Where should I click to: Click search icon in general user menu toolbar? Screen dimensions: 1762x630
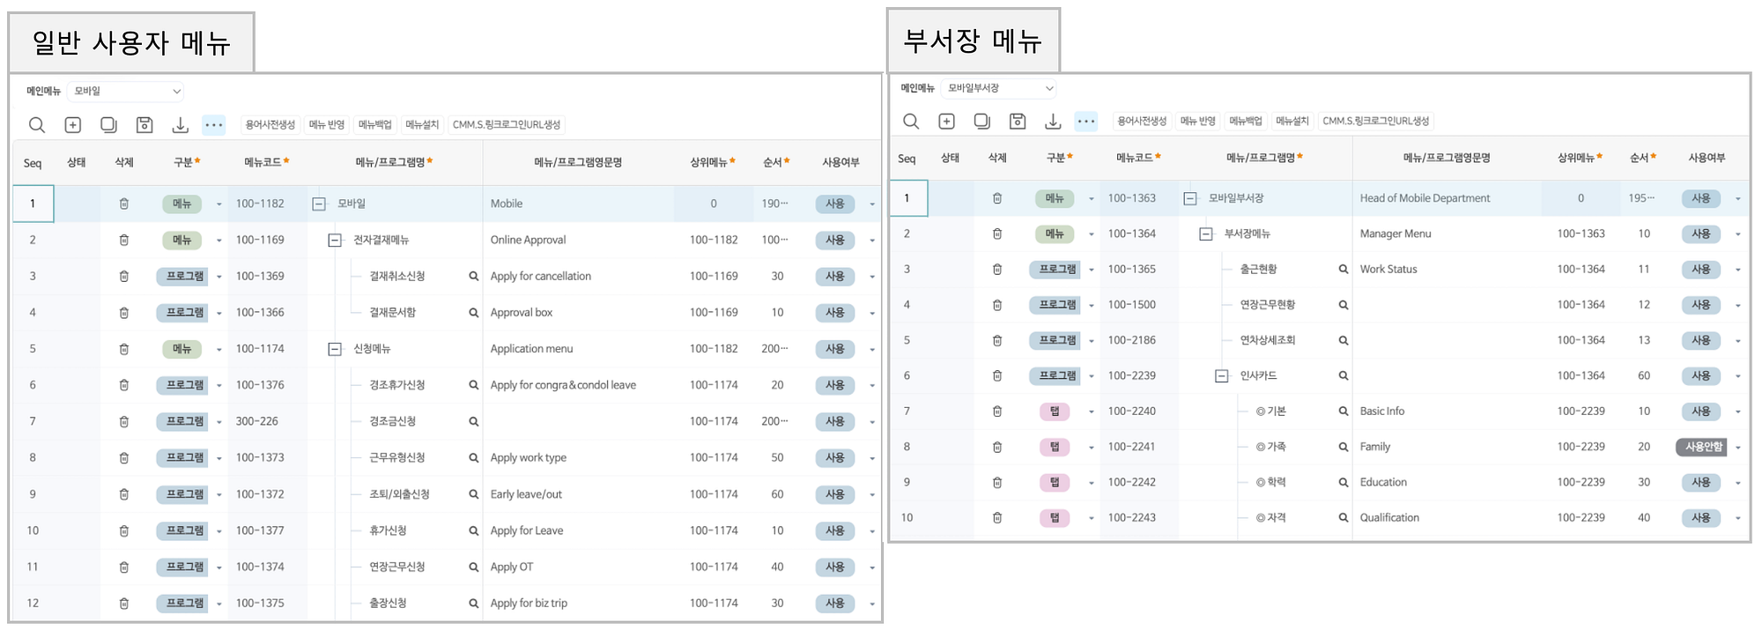click(x=37, y=125)
